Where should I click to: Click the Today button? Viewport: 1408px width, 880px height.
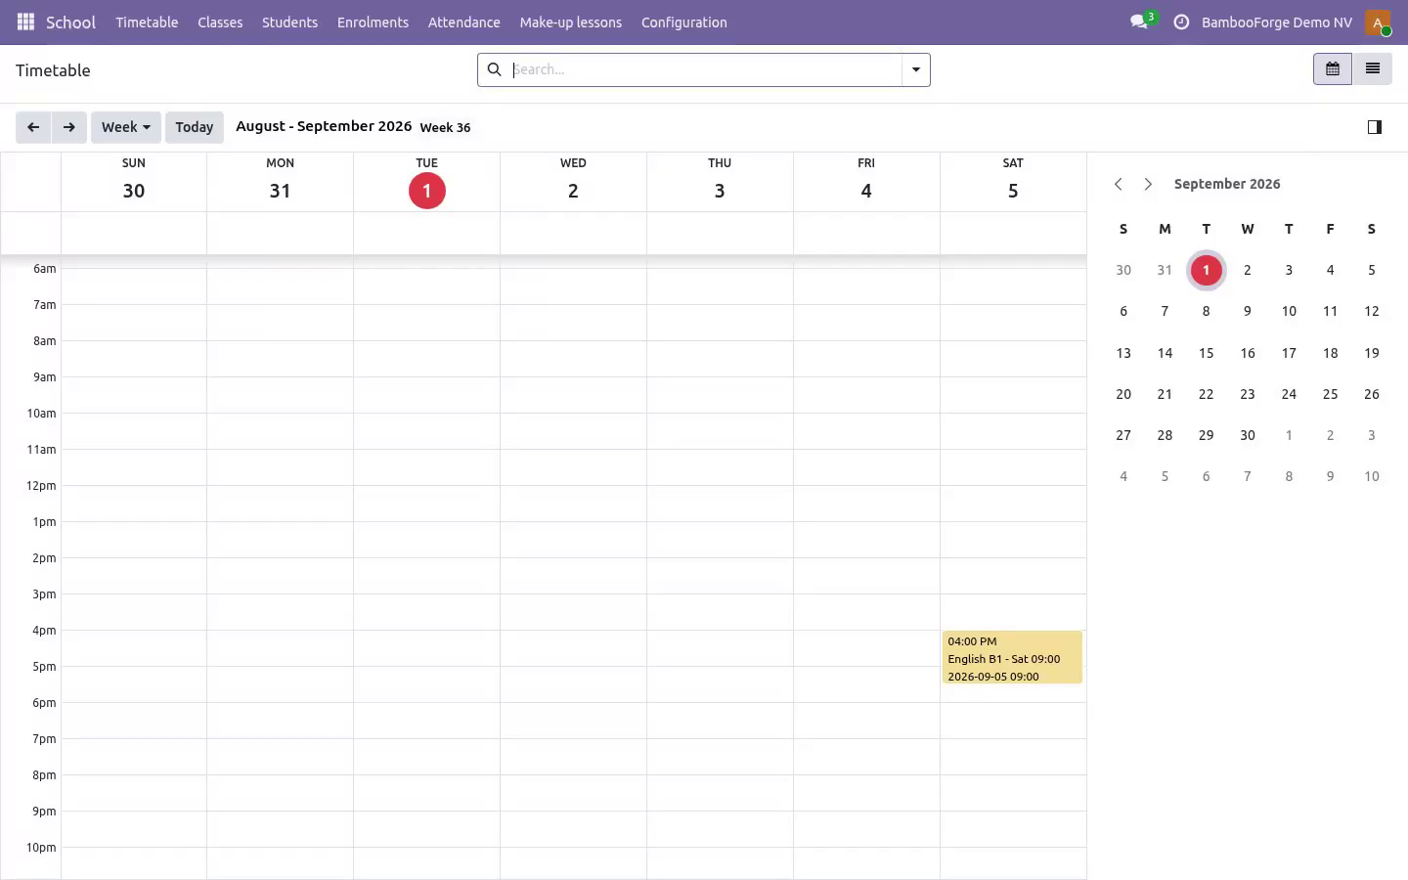(195, 127)
